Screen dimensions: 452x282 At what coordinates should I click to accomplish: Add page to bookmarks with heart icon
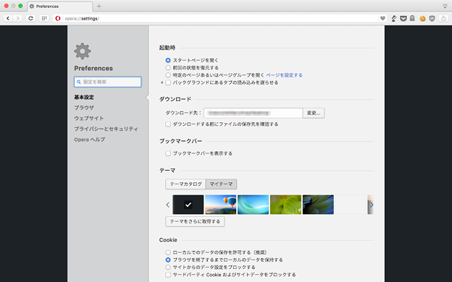tap(382, 18)
